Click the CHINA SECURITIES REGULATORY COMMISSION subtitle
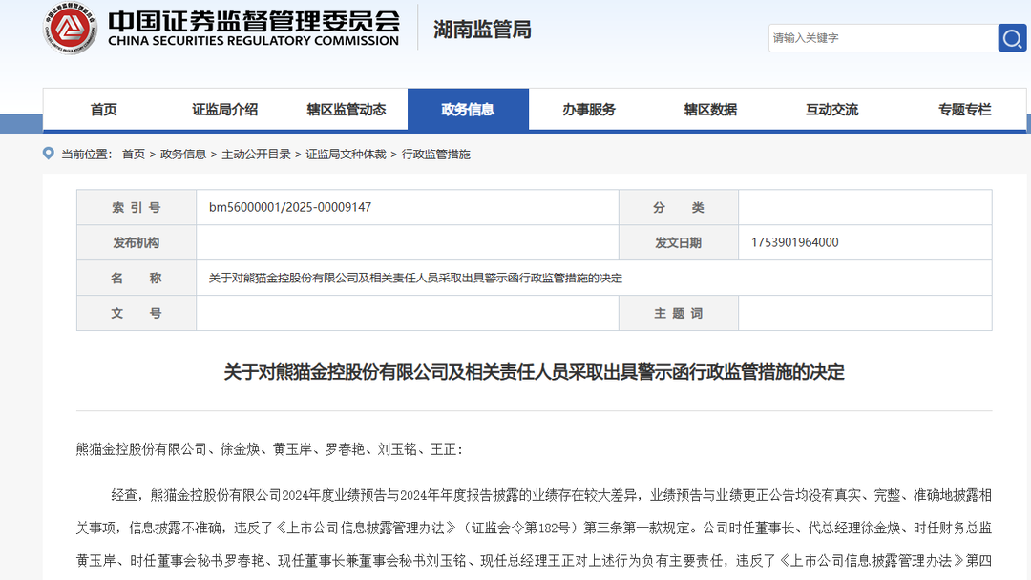Viewport: 1031px width, 580px height. 253,41
